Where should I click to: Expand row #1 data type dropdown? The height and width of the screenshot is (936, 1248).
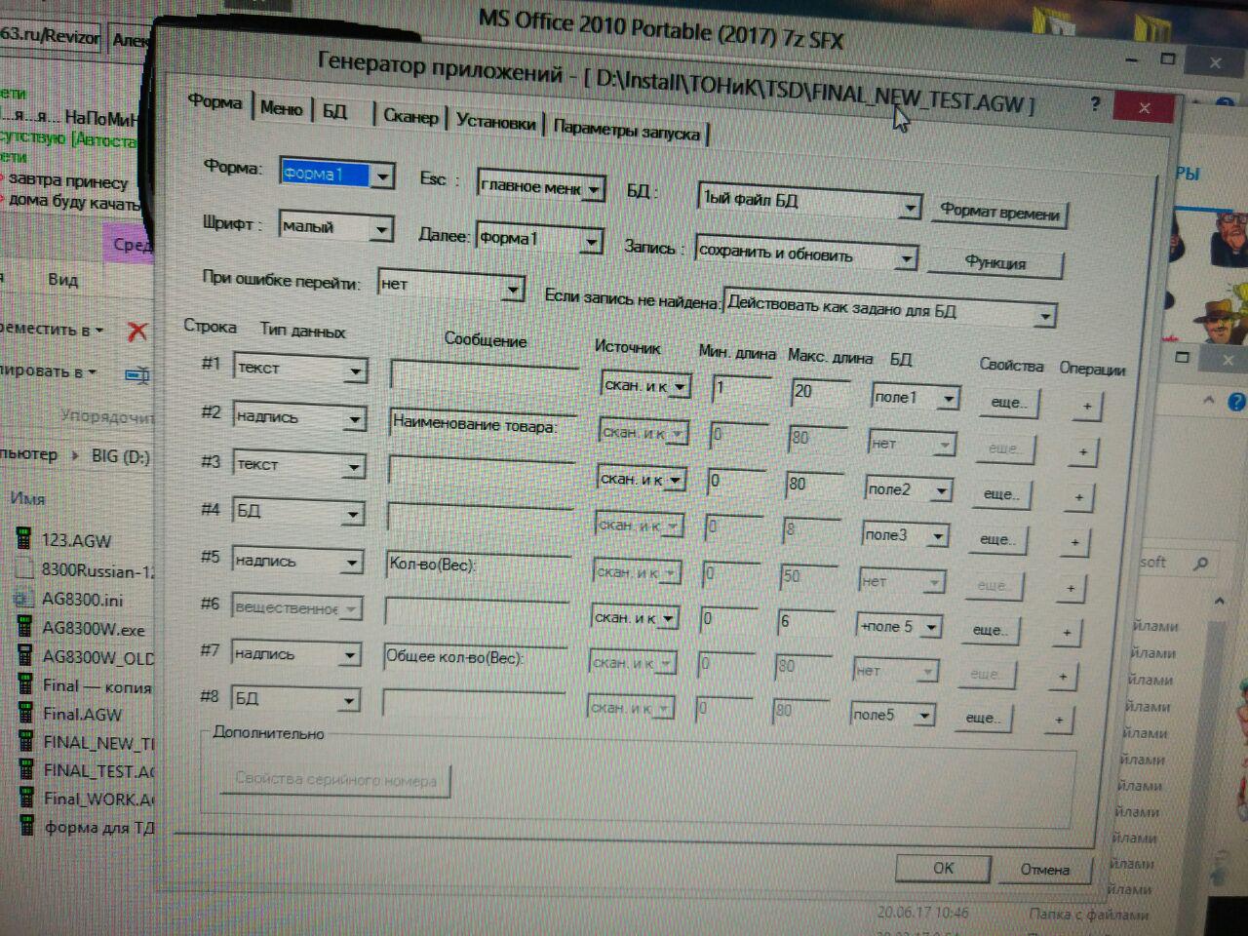[355, 370]
